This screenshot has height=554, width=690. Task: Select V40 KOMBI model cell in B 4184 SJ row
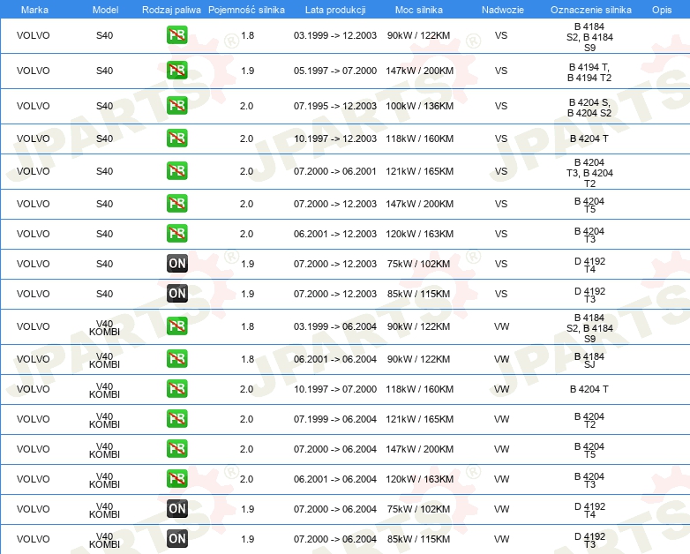click(x=104, y=360)
